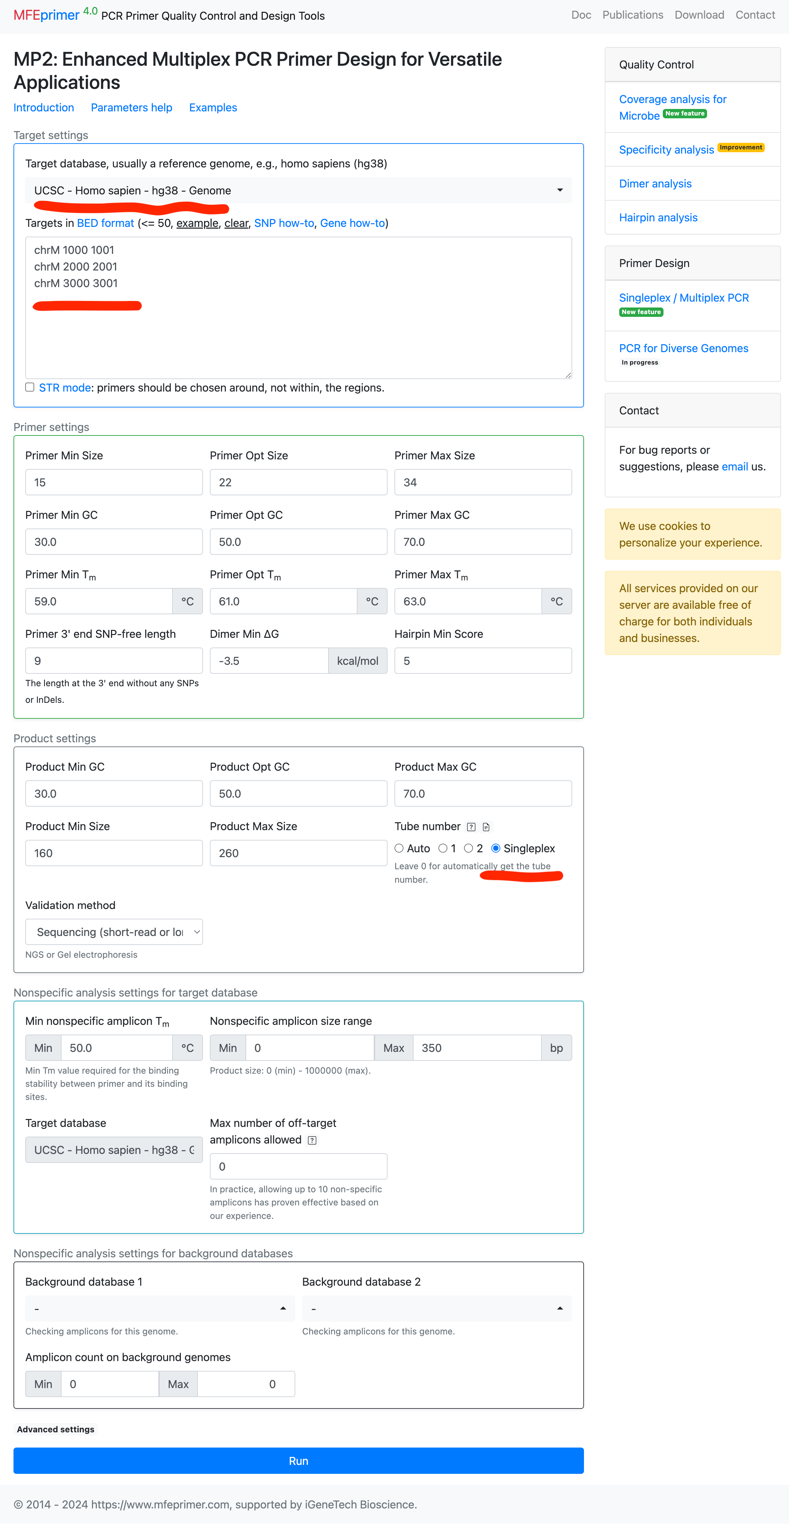Open the Dimer analysis link
Viewport: 789px width, 1524px height.
pos(655,183)
